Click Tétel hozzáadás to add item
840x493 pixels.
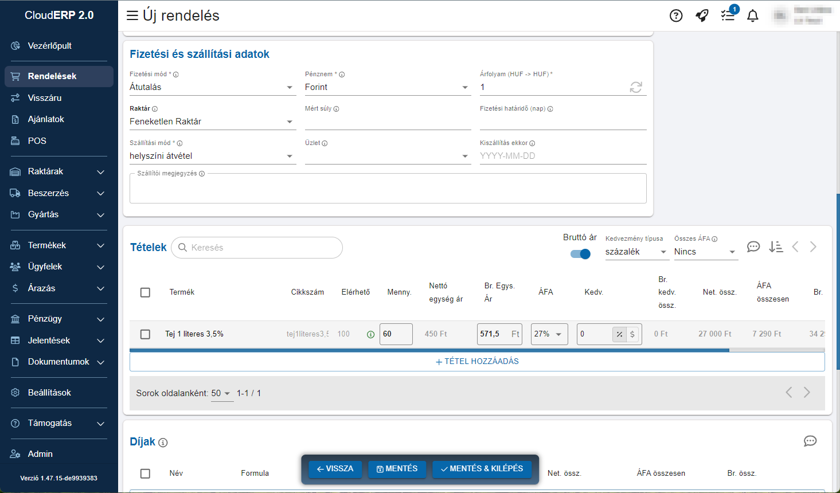coord(477,362)
